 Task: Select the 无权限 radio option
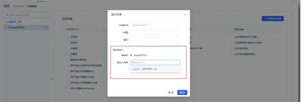coord(67,37)
